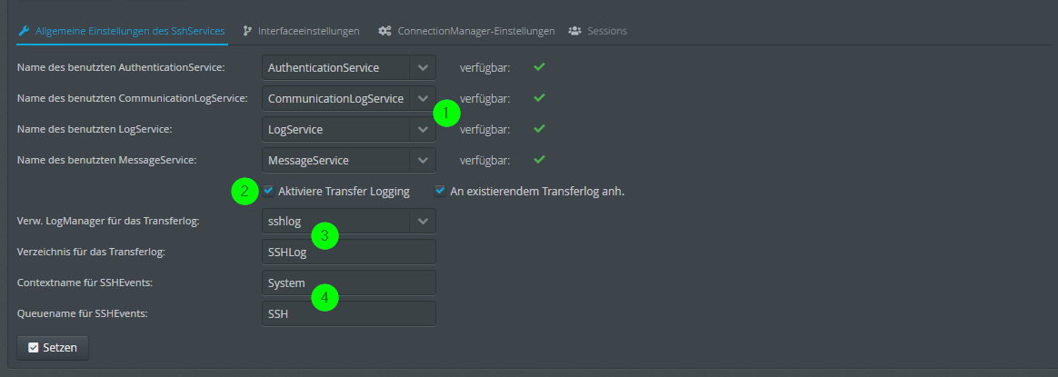The width and height of the screenshot is (1058, 377).
Task: Toggle the An existierendem Transferlog anh. checkbox
Action: 440,191
